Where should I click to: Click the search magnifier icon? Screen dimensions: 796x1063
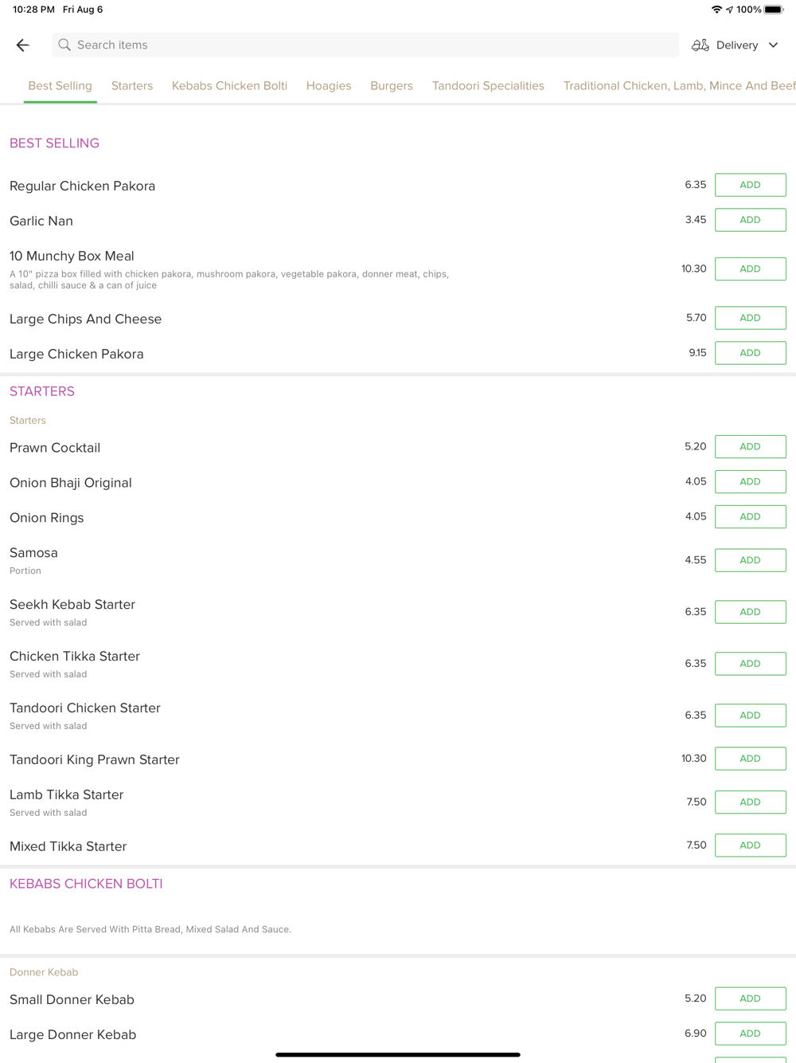[x=64, y=45]
